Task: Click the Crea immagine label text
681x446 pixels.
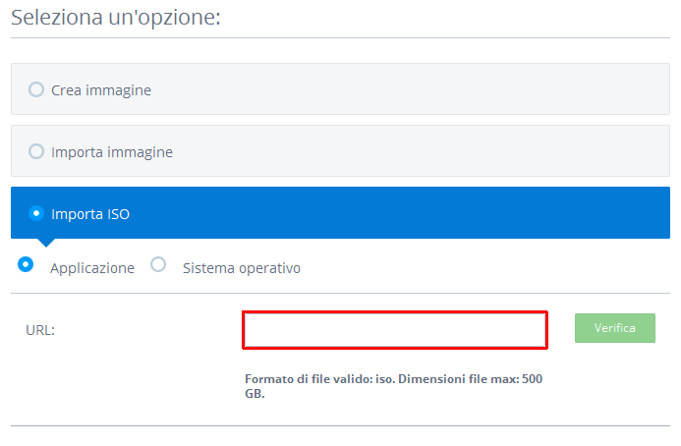Action: [x=101, y=90]
